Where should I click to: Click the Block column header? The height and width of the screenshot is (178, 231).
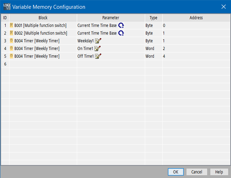tap(43, 18)
